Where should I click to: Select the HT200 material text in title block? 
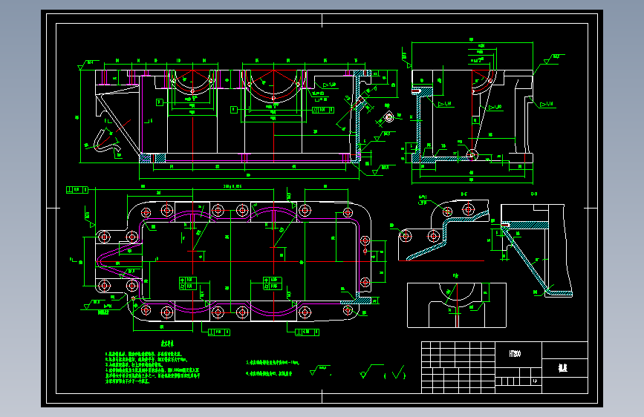[515, 353]
